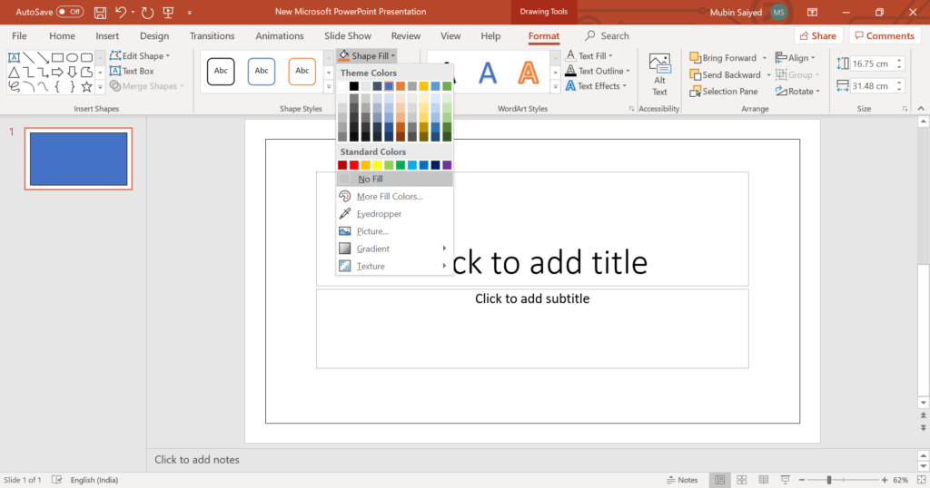This screenshot has height=488, width=930.
Task: Select the Eyedropper fill option
Action: click(x=379, y=214)
